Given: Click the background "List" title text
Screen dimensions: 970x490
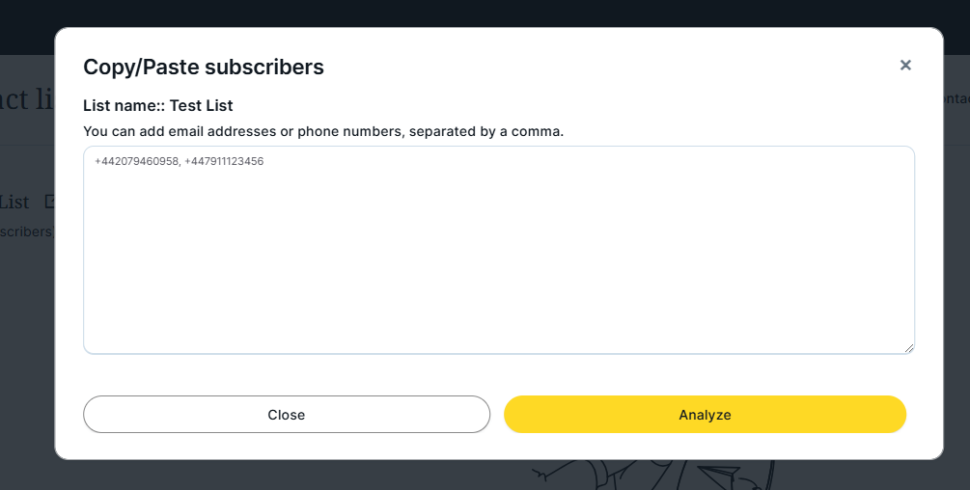Looking at the screenshot, I should pos(14,202).
